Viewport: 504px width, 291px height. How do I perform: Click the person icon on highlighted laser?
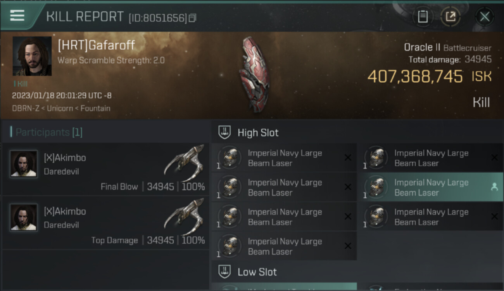[x=494, y=187]
